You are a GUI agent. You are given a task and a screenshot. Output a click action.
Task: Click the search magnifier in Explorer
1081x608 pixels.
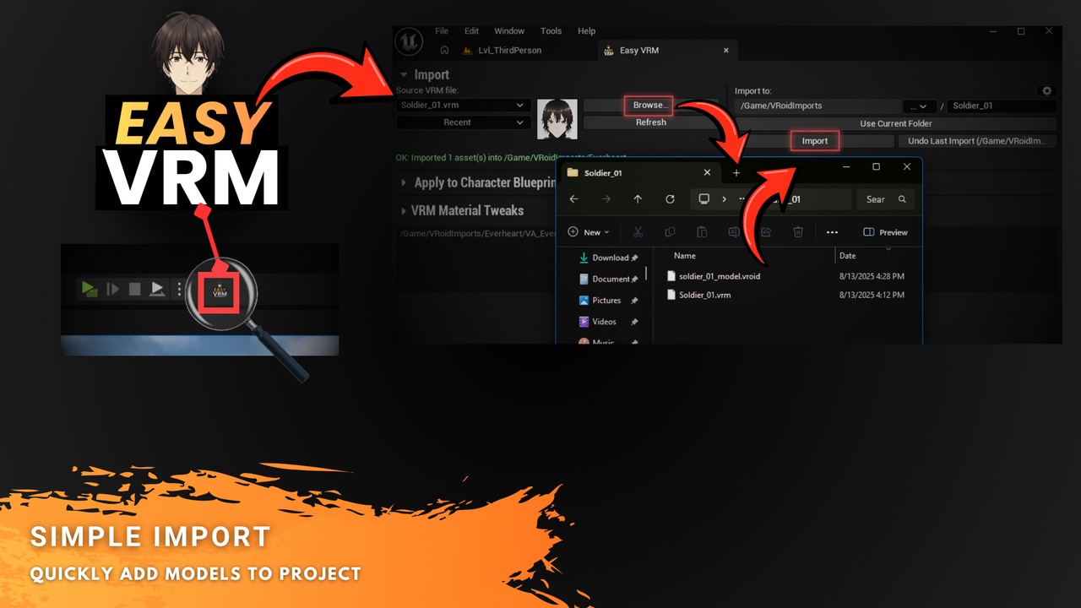click(x=902, y=199)
